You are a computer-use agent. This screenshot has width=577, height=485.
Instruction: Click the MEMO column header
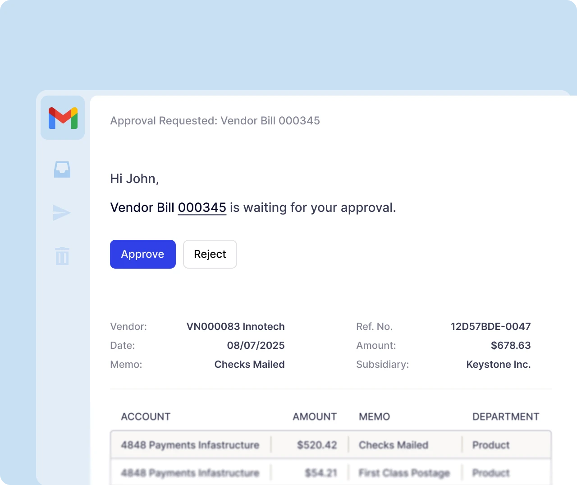pos(374,416)
